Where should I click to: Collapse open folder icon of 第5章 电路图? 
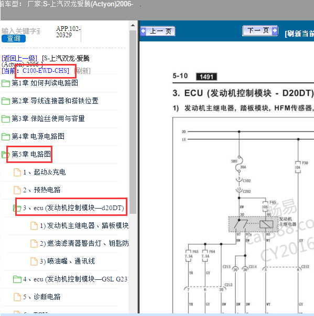coord(6,155)
